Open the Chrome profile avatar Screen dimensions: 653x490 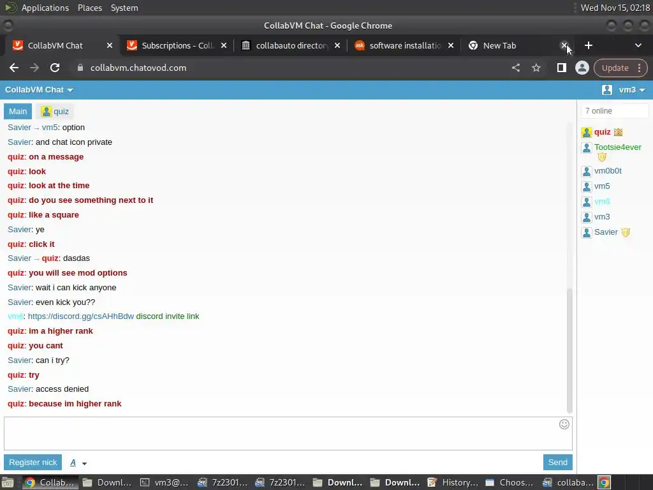tap(582, 68)
